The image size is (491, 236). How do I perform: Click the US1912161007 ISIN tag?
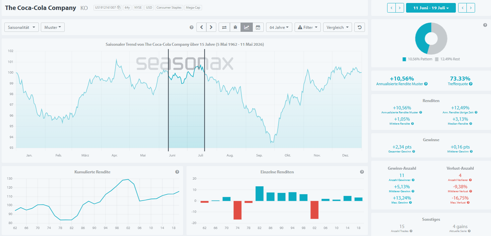coord(108,8)
